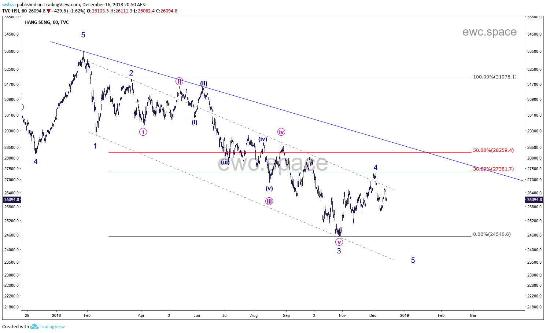Select the blue (iii) subwave label
Viewport: 546px width, 333px height.
(x=225, y=162)
